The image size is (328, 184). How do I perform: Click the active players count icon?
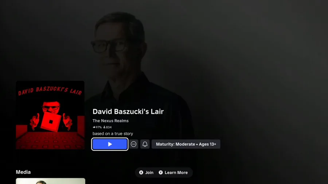click(104, 127)
